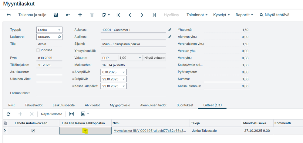
Task: Edit Asiakas with pencil icon
Action: click(170, 30)
